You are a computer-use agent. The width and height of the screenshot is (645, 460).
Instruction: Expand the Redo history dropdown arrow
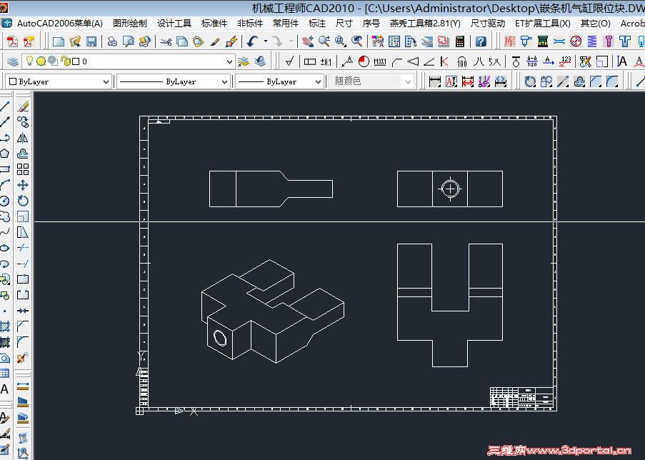pos(291,41)
